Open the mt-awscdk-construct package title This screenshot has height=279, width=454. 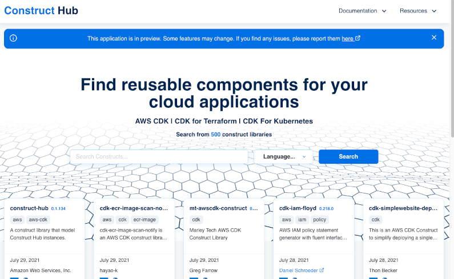tap(218, 208)
